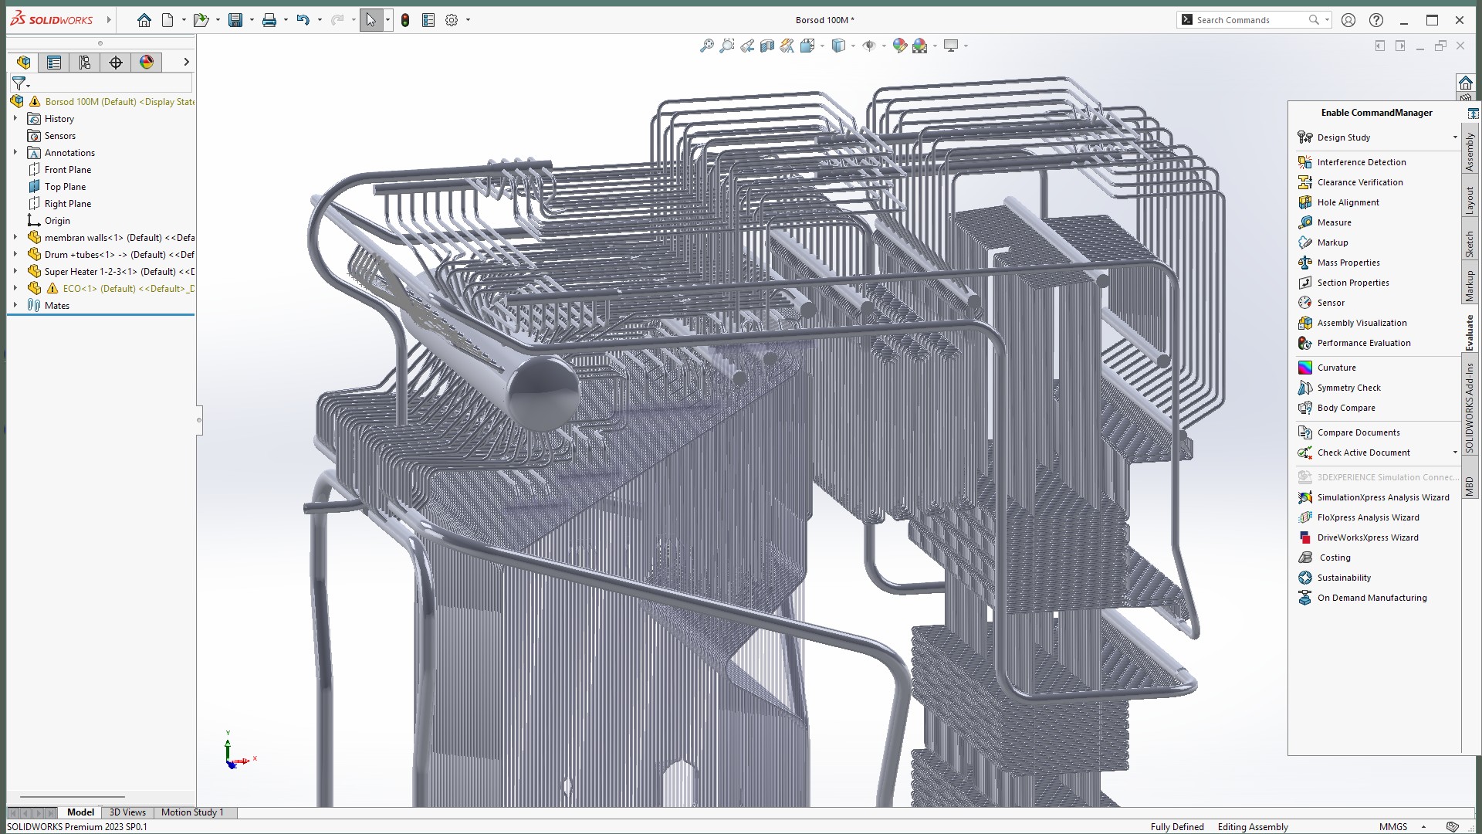
Task: Click the Save icon
Action: coord(235,21)
